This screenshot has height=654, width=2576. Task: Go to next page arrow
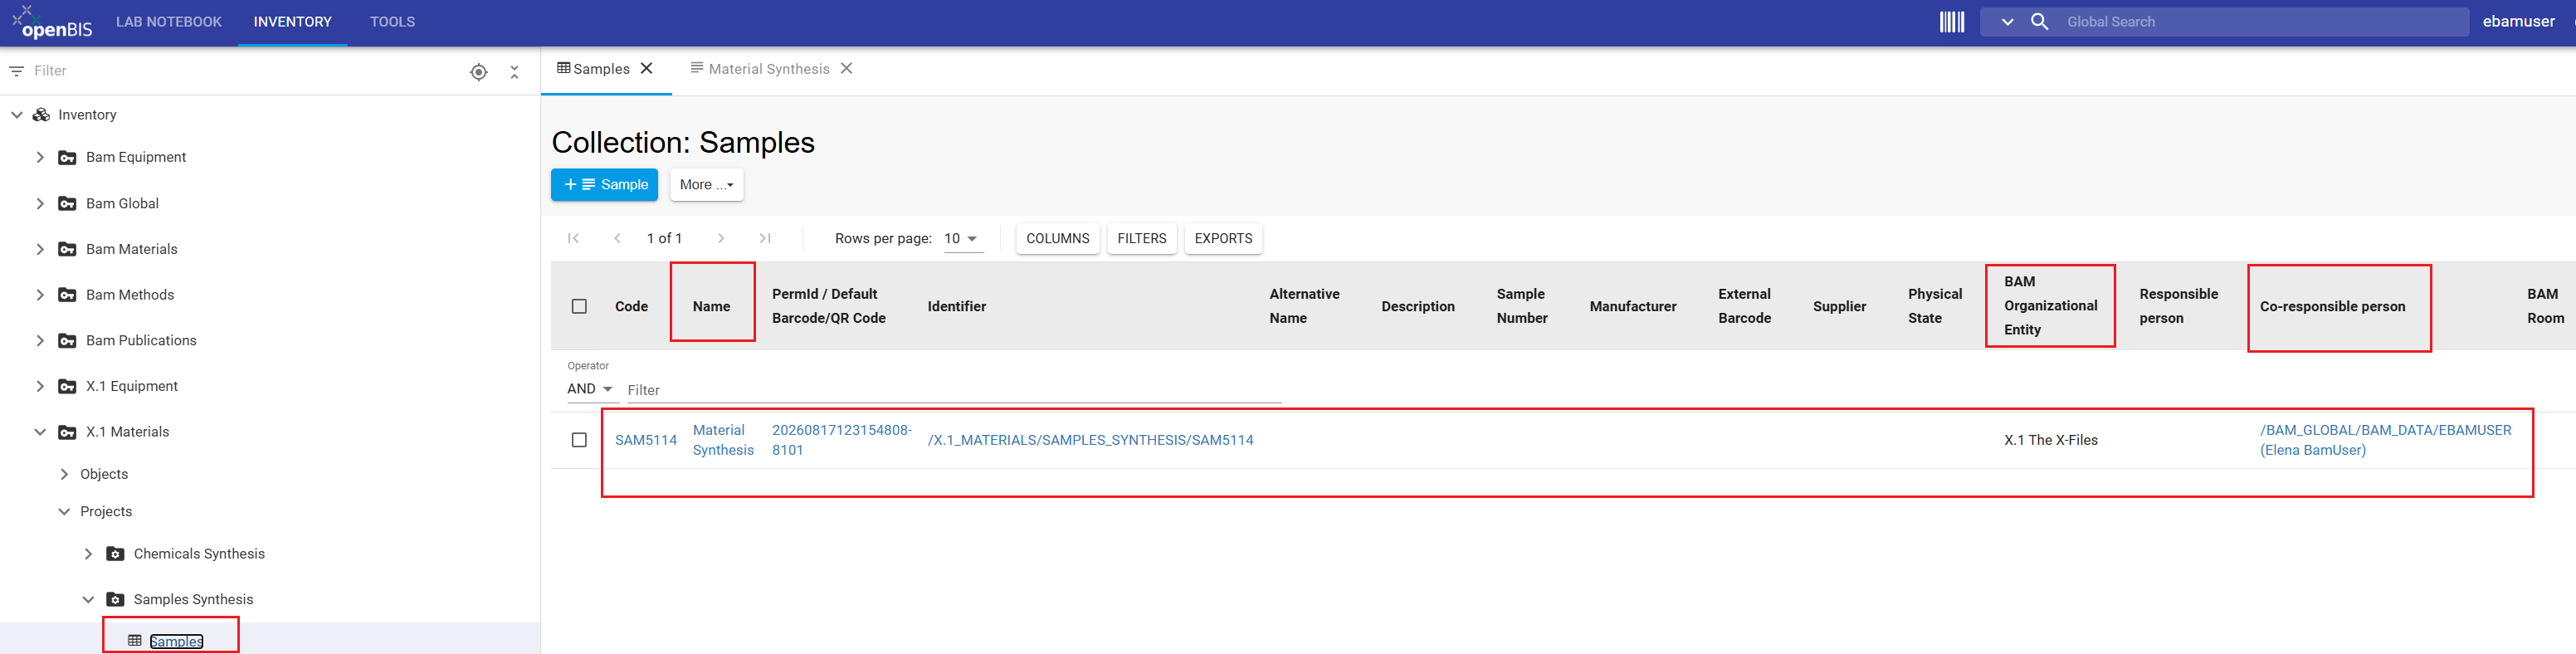click(x=720, y=238)
